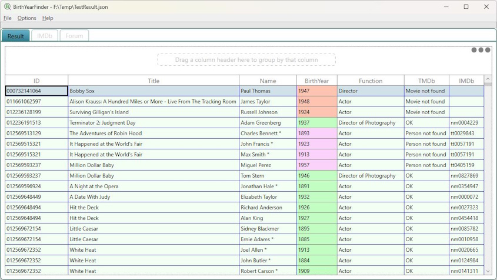Click the group-by column drop area
Viewport: 497px width, 280px height.
pos(246,59)
